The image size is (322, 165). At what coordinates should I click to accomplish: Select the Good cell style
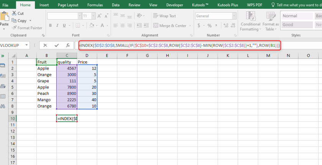(297, 25)
